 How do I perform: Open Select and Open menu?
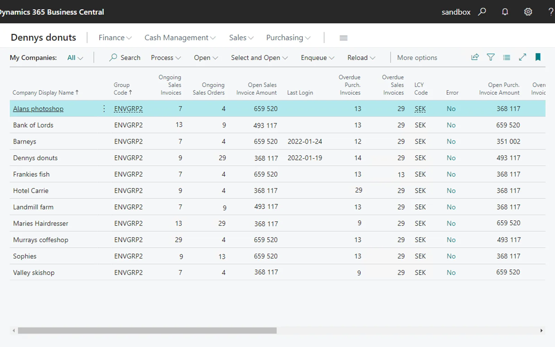point(259,58)
